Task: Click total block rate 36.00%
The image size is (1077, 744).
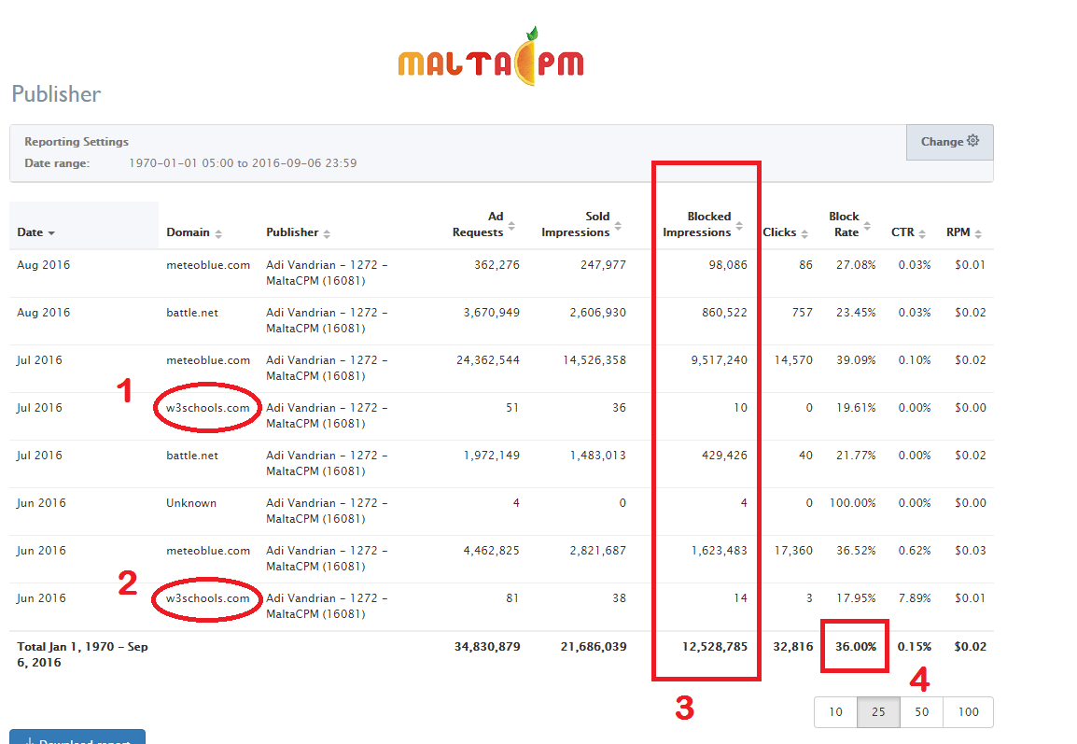Action: pyautogui.click(x=856, y=647)
